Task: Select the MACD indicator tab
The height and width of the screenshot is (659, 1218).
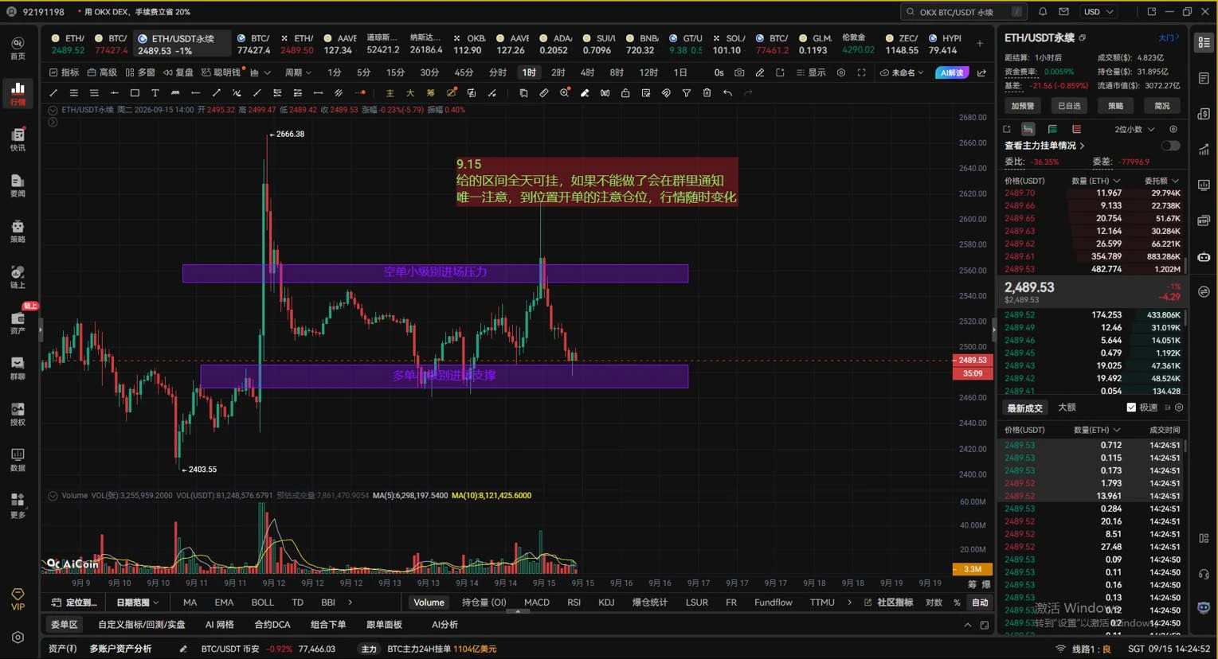Action: pyautogui.click(x=536, y=602)
